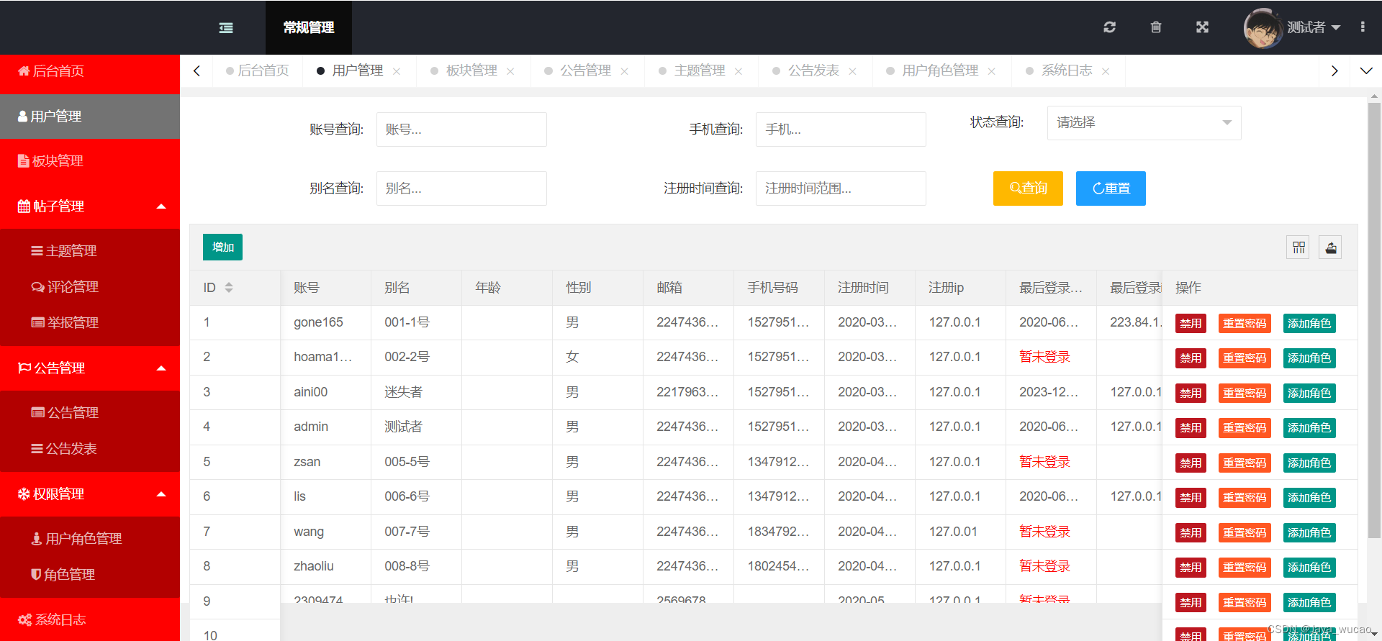This screenshot has width=1382, height=641.
Task: Collapse the 帖子管理 sidebar group
Action: 90,206
